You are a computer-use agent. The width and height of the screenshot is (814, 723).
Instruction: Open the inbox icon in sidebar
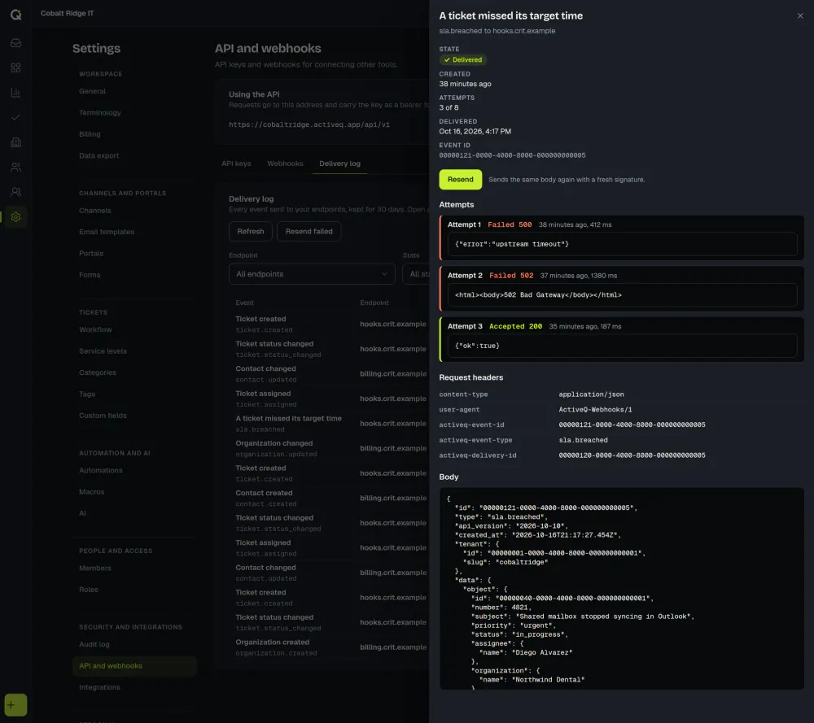16,42
